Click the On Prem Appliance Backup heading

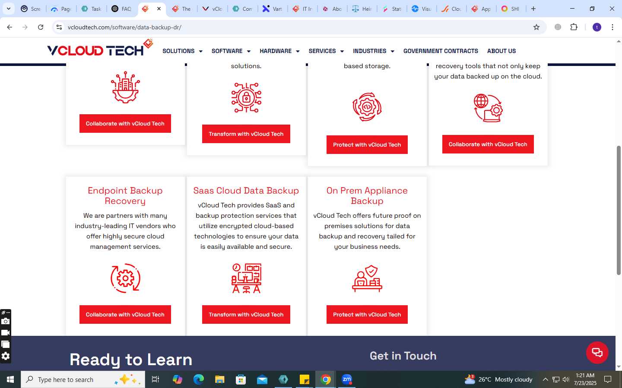[367, 196]
